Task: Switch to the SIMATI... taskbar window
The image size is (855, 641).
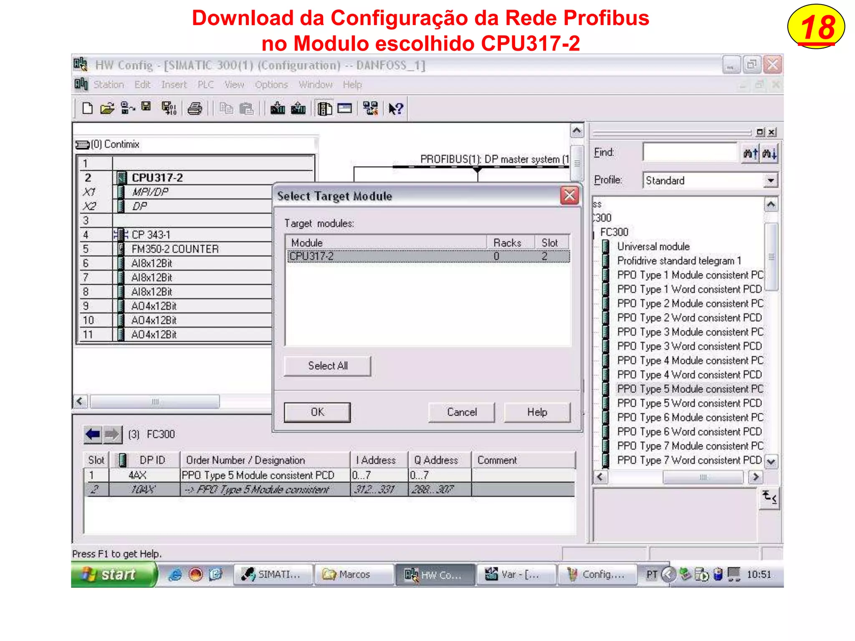Action: (x=273, y=575)
